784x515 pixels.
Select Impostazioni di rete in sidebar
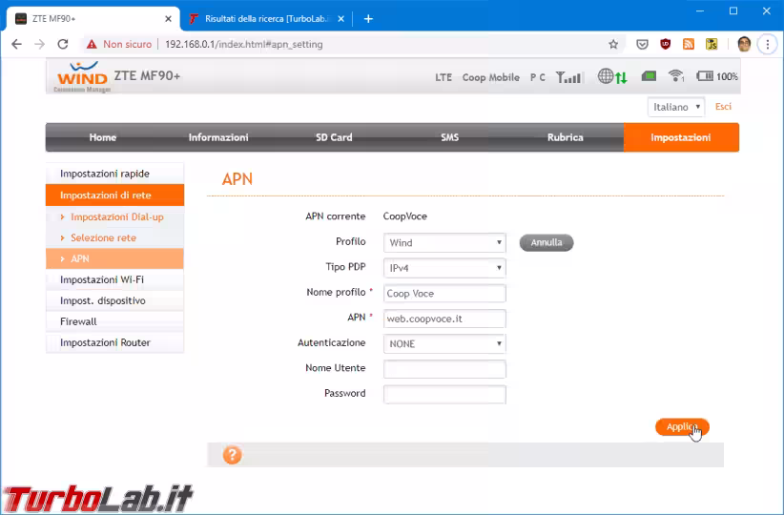[x=114, y=195]
